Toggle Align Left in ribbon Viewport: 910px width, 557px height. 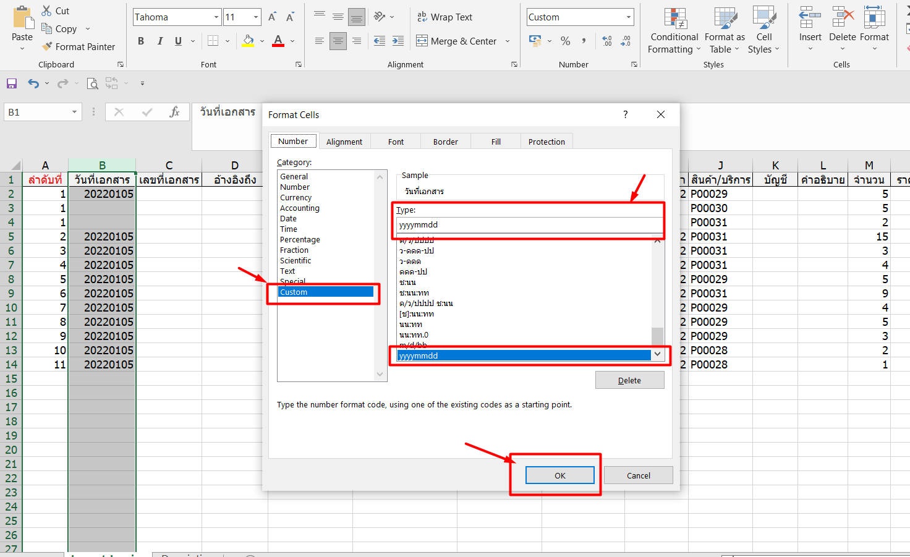click(320, 41)
